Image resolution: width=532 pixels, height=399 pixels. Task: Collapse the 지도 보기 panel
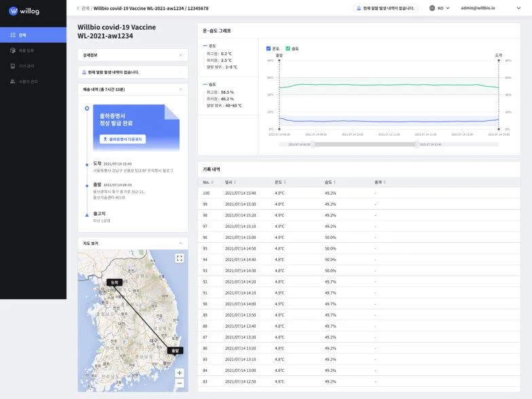[180, 243]
